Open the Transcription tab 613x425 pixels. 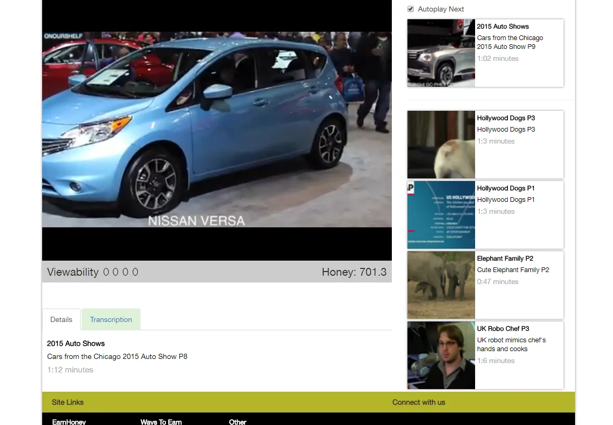(111, 319)
